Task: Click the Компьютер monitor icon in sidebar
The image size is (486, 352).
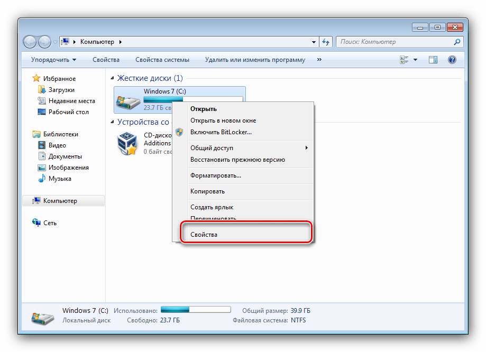Action: tap(36, 200)
